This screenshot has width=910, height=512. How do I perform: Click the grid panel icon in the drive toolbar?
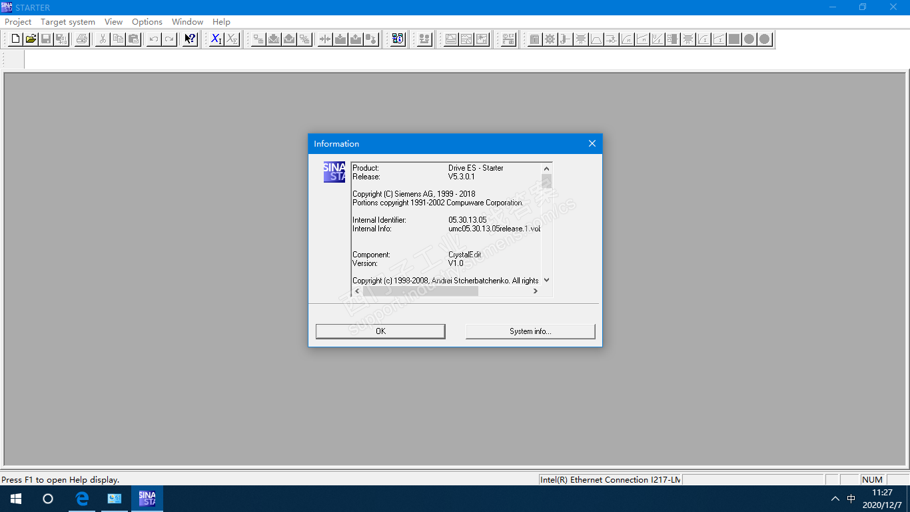click(534, 39)
